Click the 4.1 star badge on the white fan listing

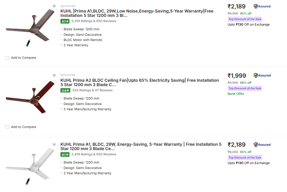(65, 155)
